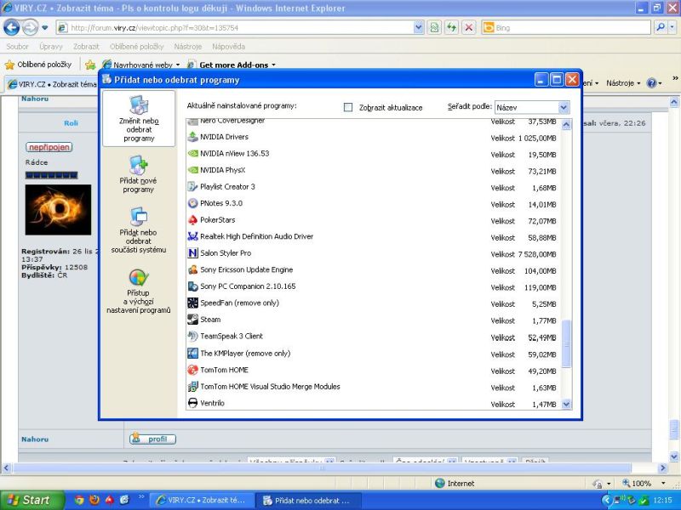This screenshot has width=681, height=510.
Task: Open the Oblíbené položky menu
Action: [136, 47]
